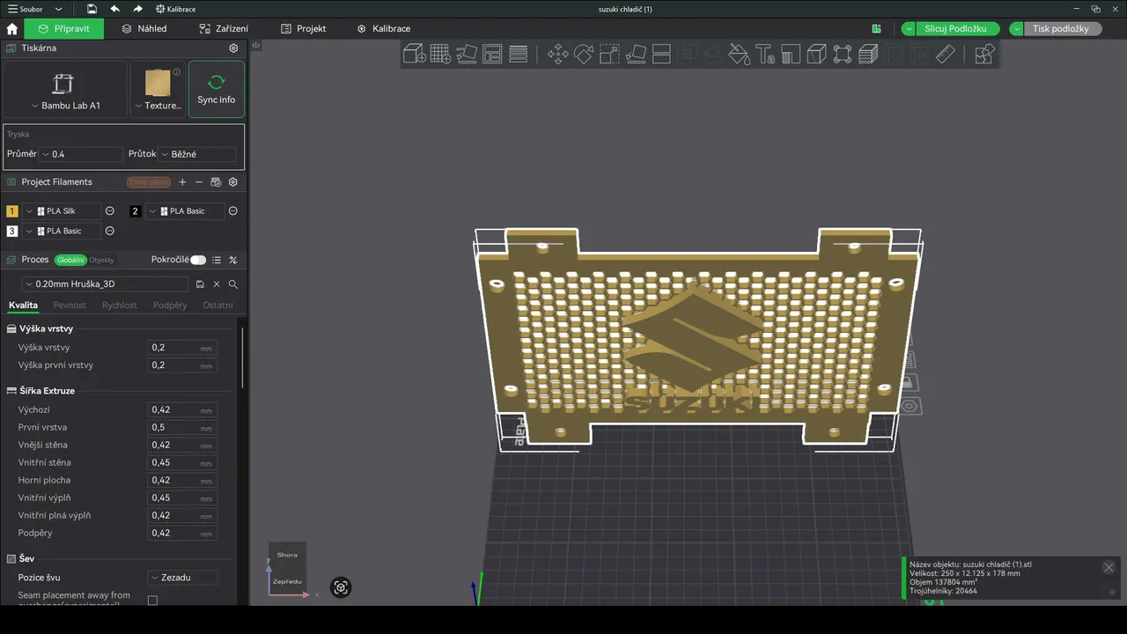1127x634 pixels.
Task: Open the Pevnost settings tab
Action: 70,306
